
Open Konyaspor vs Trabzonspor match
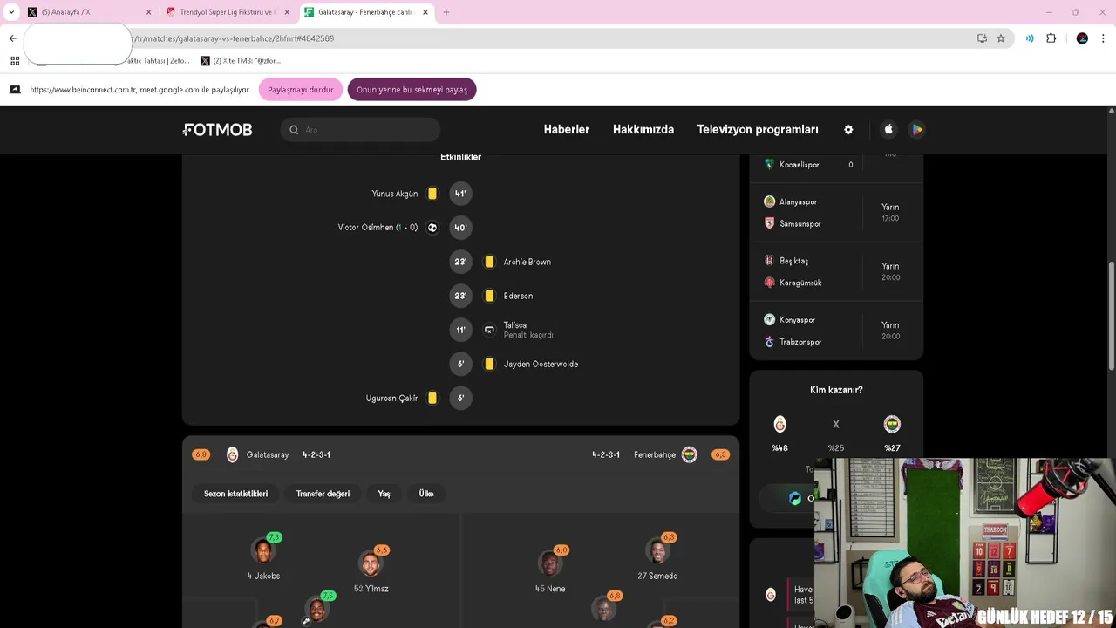[x=836, y=331]
